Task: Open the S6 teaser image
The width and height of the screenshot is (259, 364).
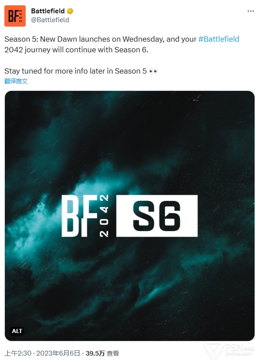Action: click(130, 216)
